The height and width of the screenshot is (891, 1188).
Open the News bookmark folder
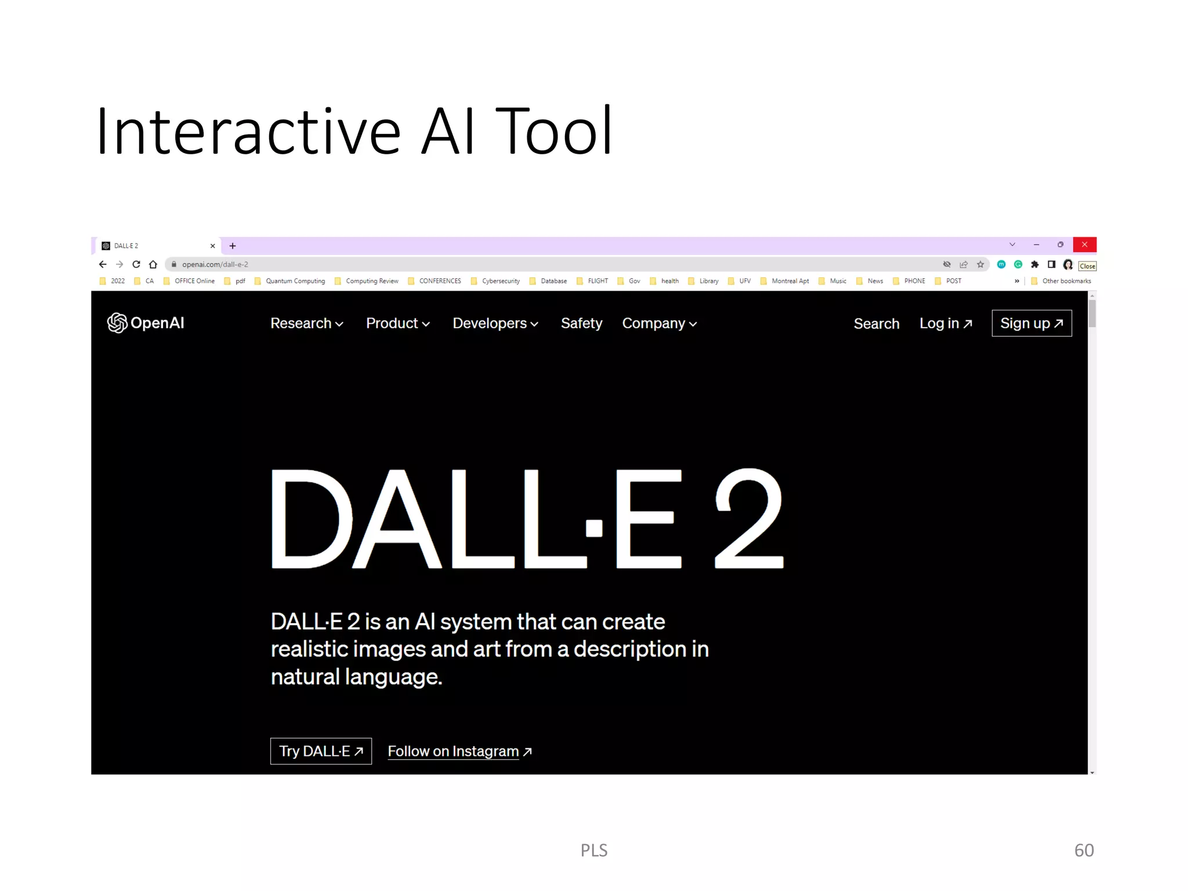pos(870,281)
